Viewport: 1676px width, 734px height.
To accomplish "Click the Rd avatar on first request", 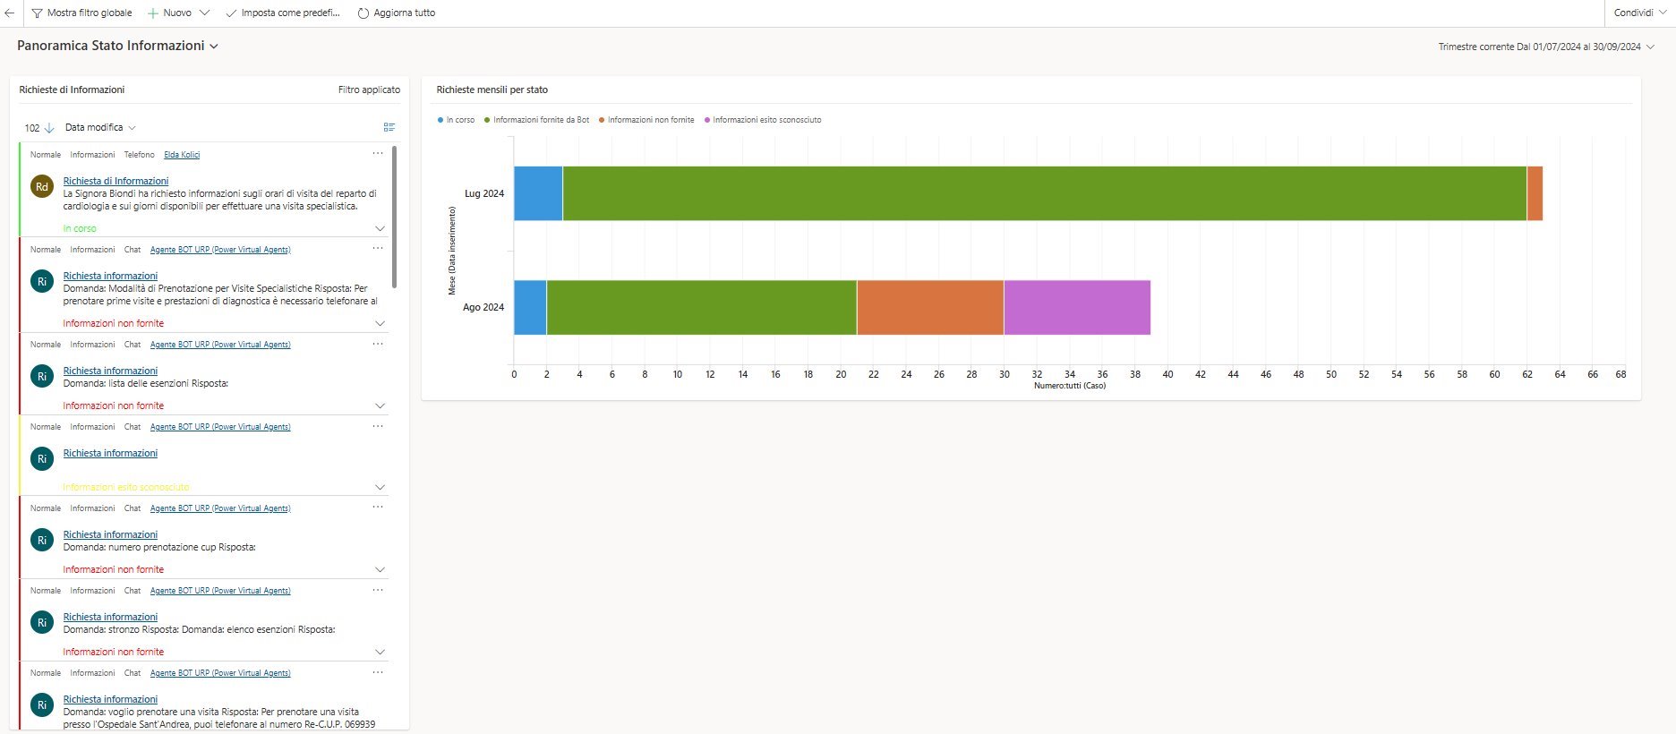I will pyautogui.click(x=42, y=186).
